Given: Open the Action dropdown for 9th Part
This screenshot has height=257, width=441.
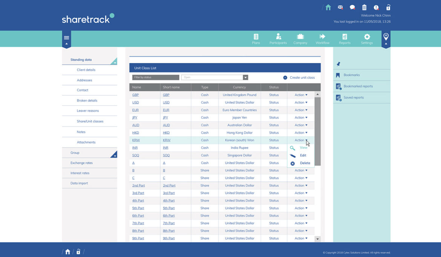Looking at the screenshot, I should point(300,238).
